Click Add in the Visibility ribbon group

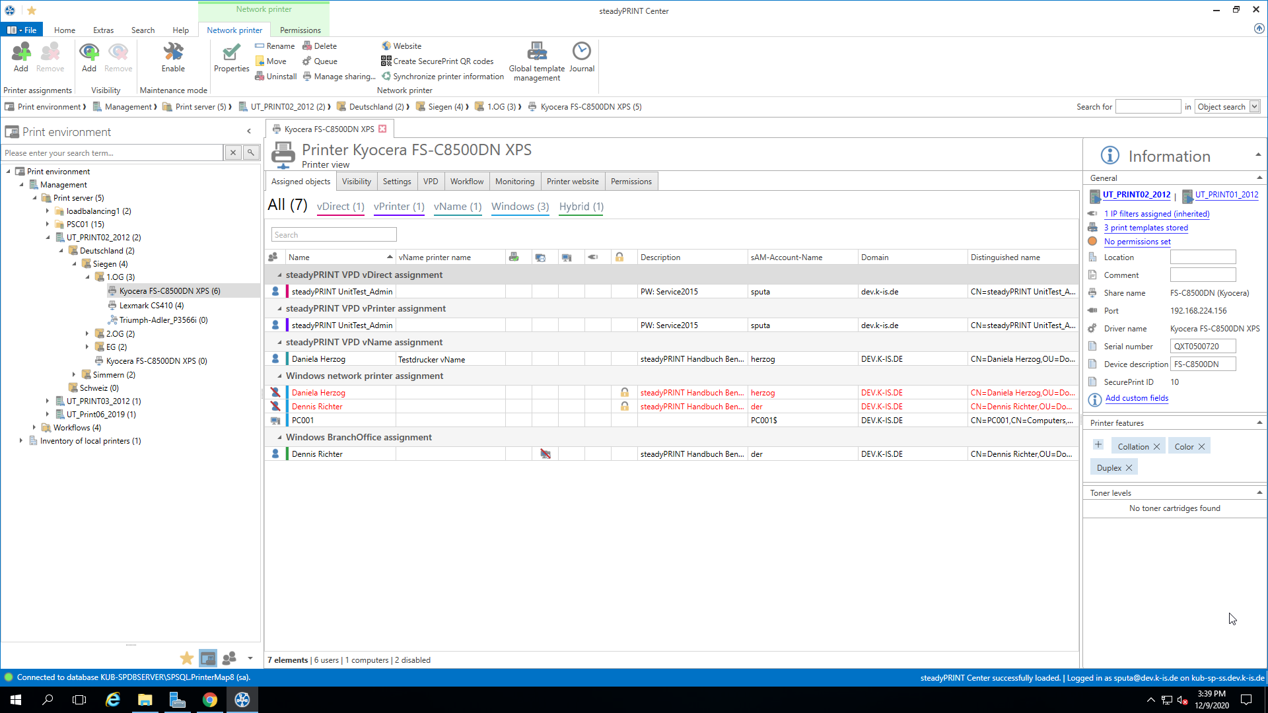click(x=89, y=57)
